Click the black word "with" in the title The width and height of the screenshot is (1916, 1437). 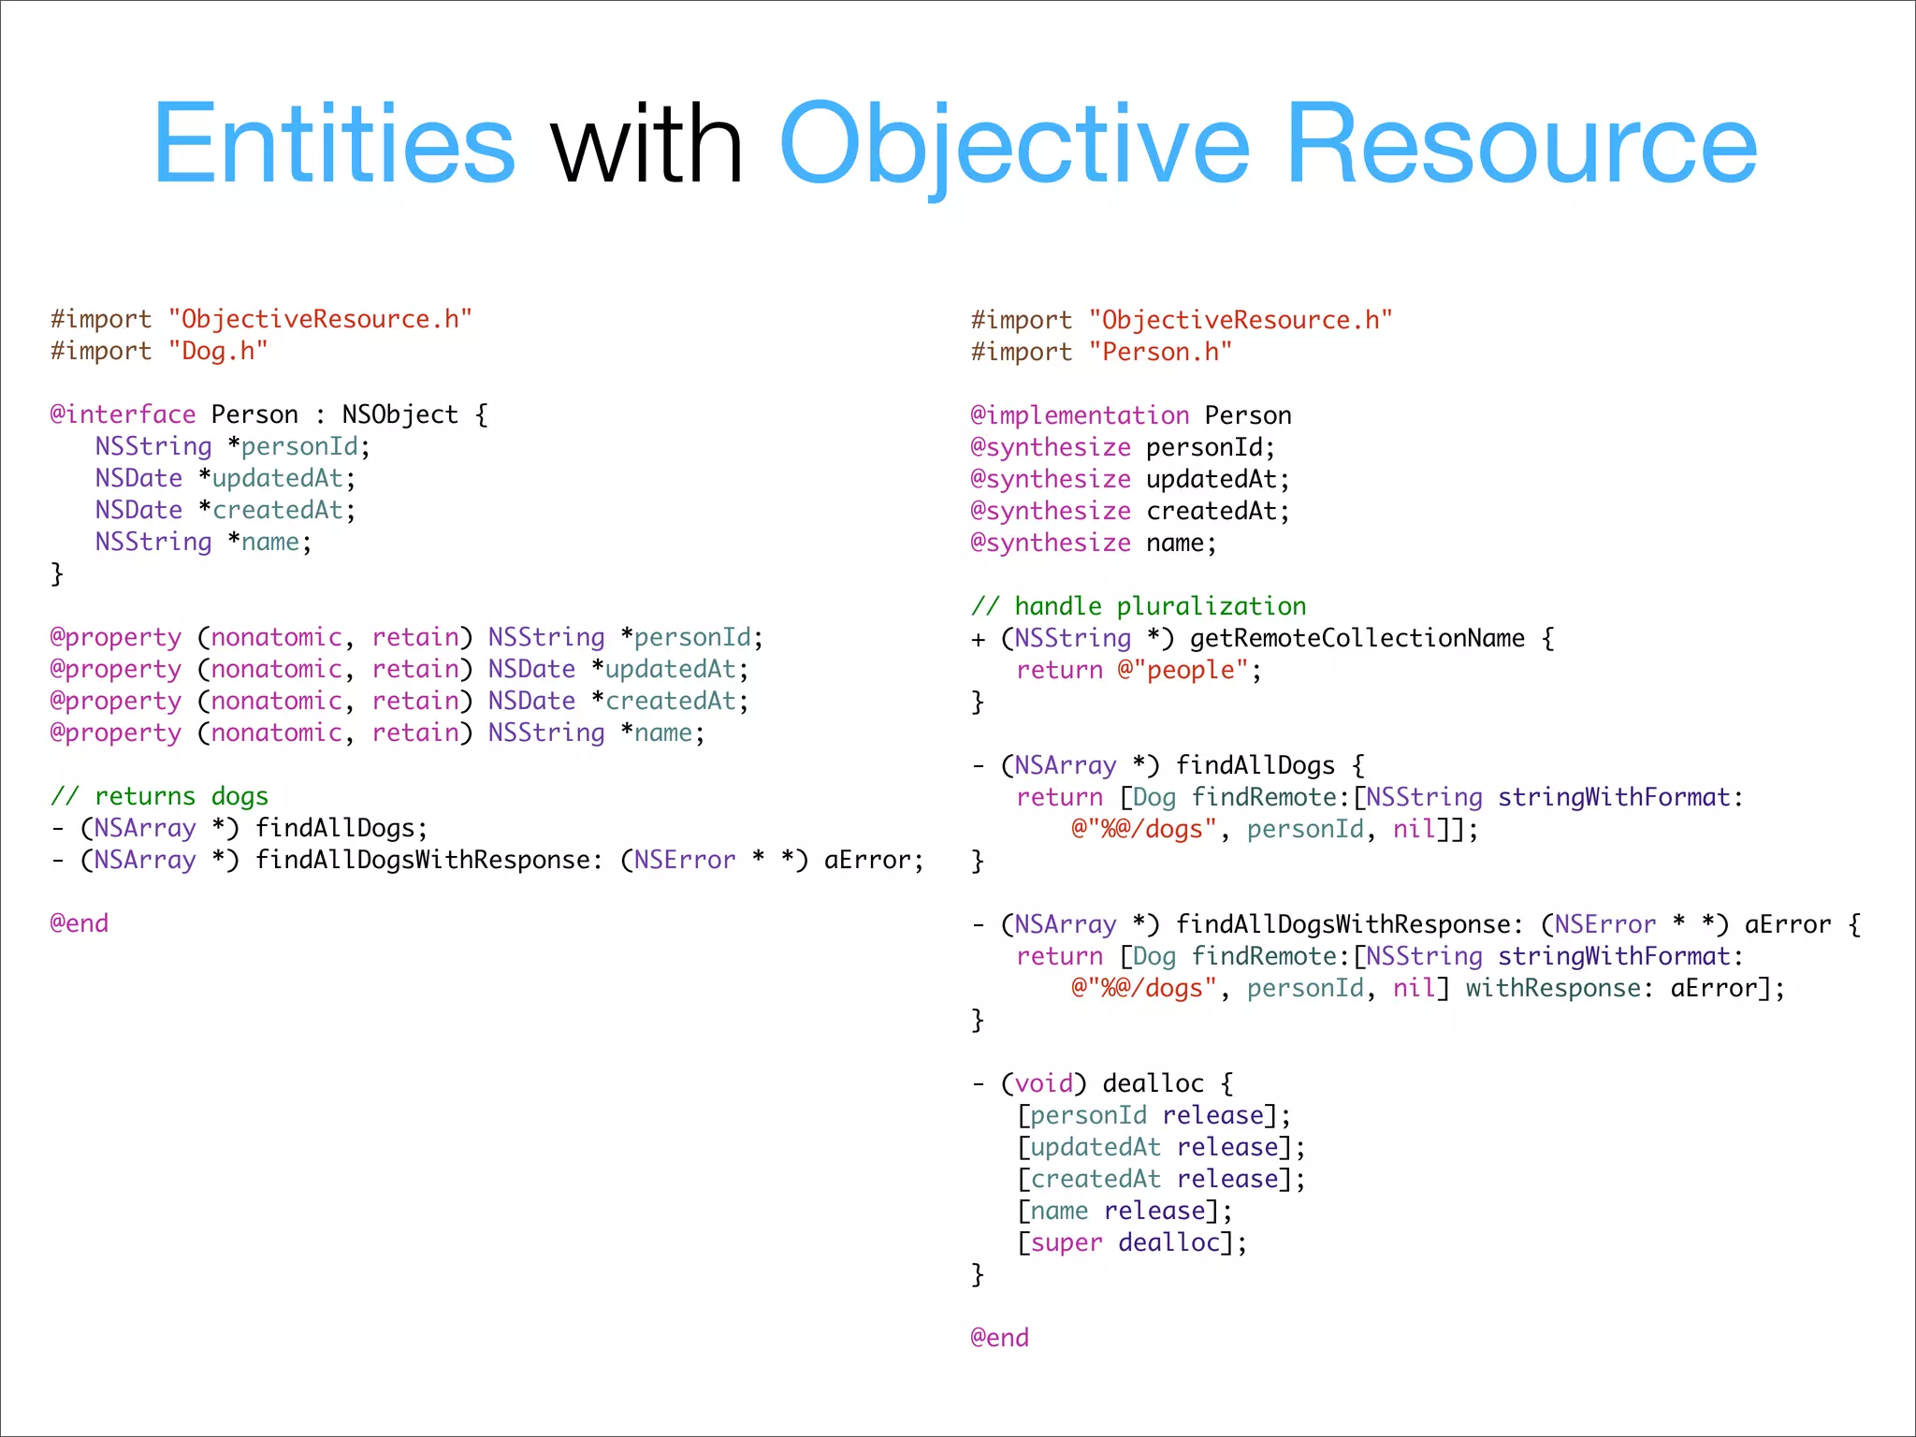646,144
